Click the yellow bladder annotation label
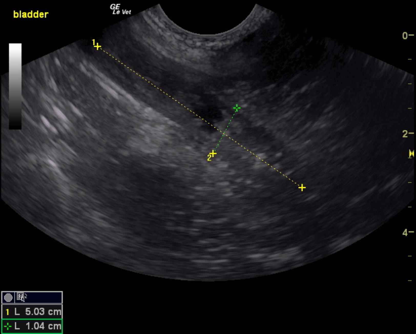Viewport: 416px width, 334px height. click(31, 15)
